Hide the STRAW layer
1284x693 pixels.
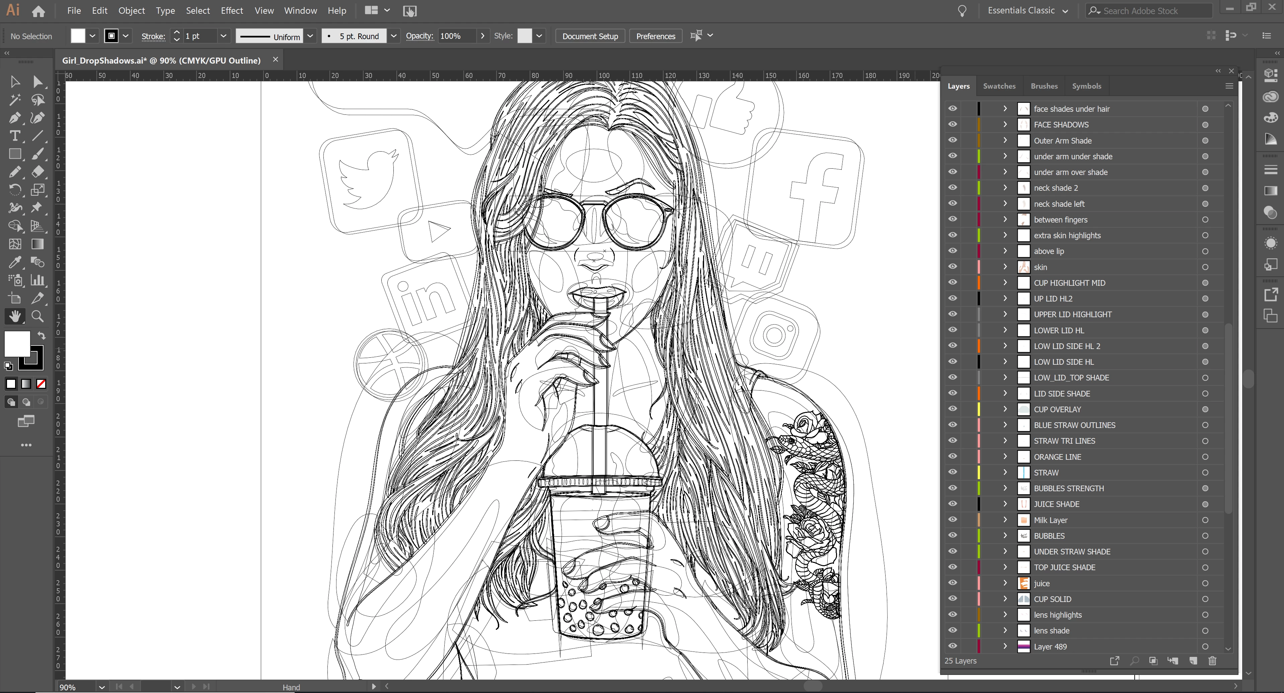[953, 472]
